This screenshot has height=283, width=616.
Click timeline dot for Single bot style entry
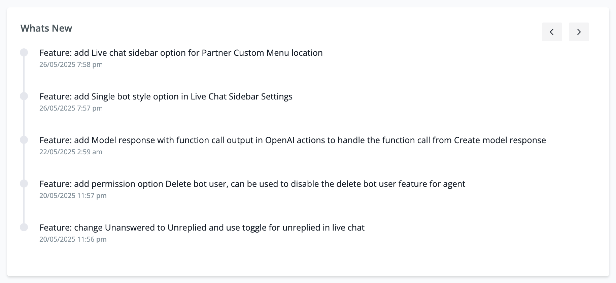pos(24,96)
